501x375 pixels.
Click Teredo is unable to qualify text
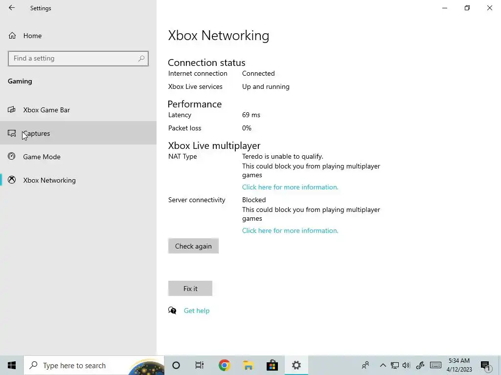282,157
